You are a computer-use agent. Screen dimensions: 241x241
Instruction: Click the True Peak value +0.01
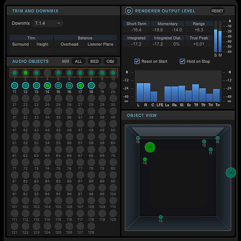199,44
